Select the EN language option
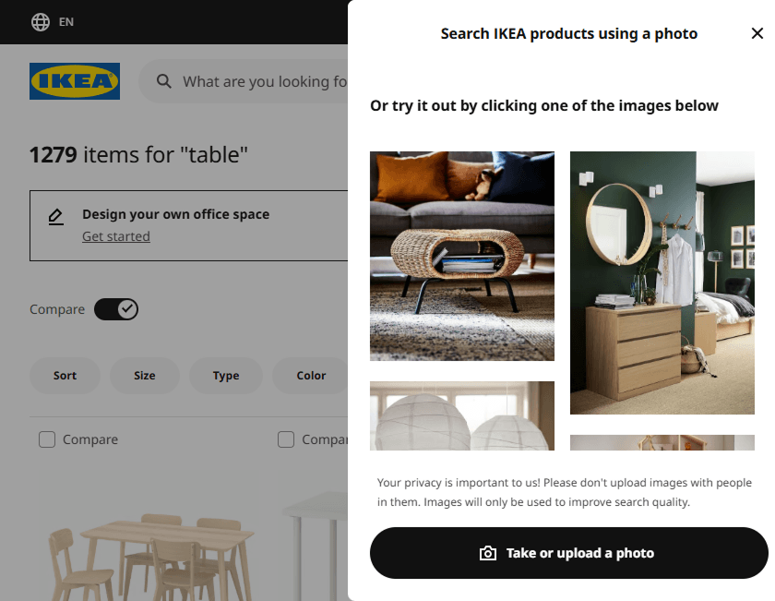Image resolution: width=775 pixels, height=601 pixels. (x=64, y=21)
